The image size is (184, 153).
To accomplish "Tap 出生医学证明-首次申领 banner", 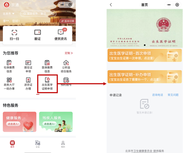I will 145,55.
